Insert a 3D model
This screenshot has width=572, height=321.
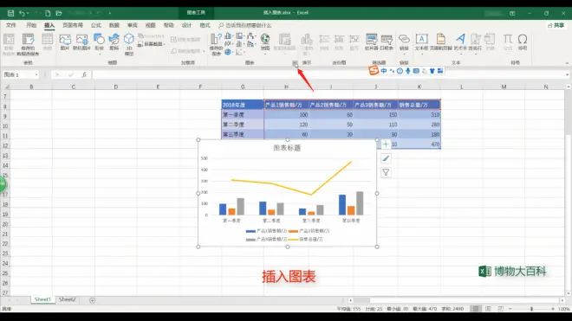(x=129, y=44)
